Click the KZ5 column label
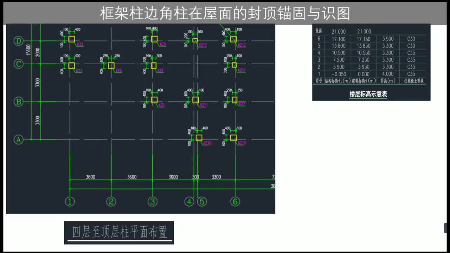The image size is (450, 253). 118,71
